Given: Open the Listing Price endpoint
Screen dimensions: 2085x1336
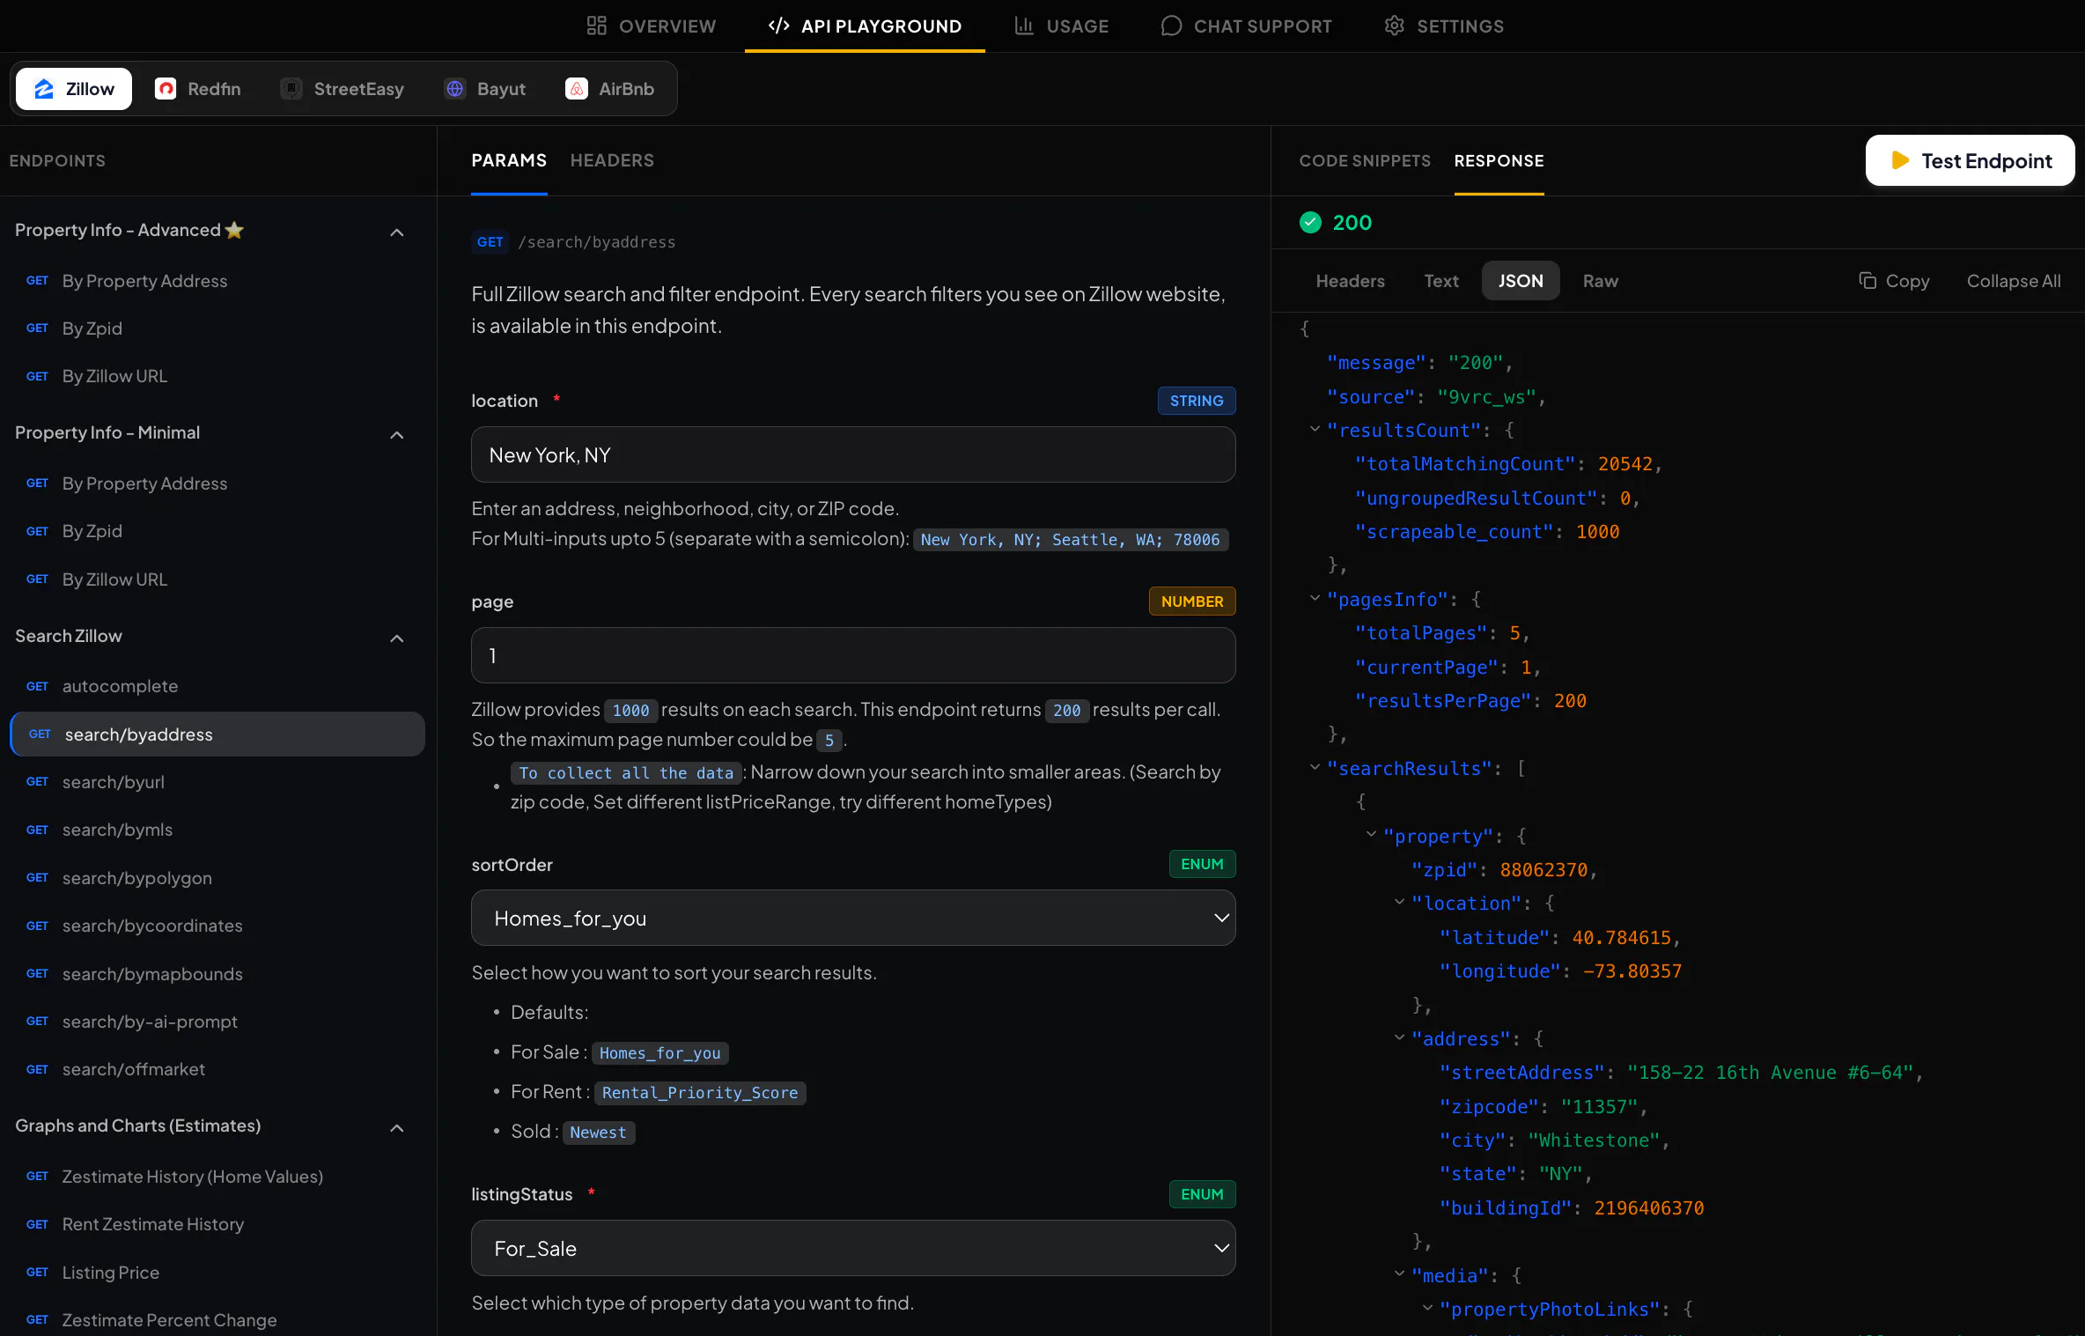Looking at the screenshot, I should 217,1273.
